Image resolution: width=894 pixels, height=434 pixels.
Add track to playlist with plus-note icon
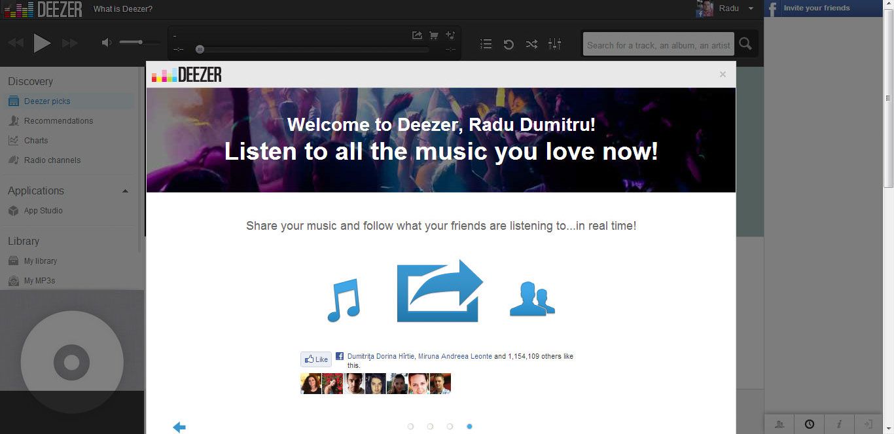click(450, 35)
